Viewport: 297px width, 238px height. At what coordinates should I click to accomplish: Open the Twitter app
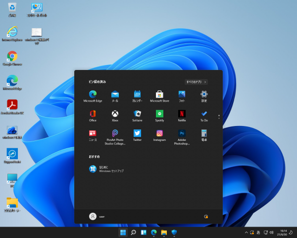137,135
